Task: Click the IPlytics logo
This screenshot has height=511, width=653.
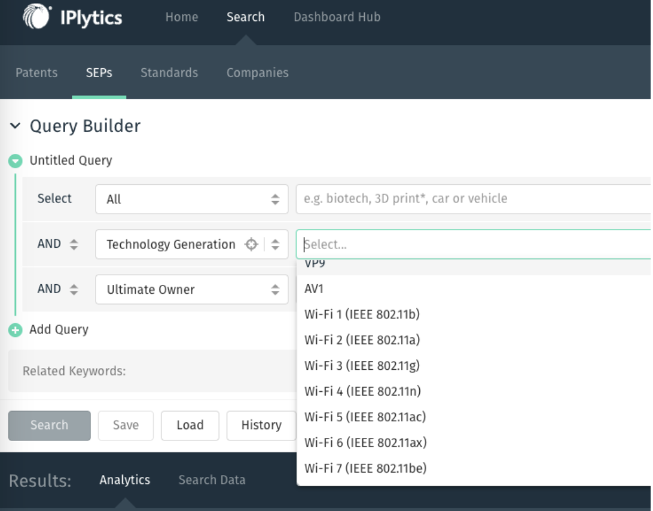Action: [72, 17]
